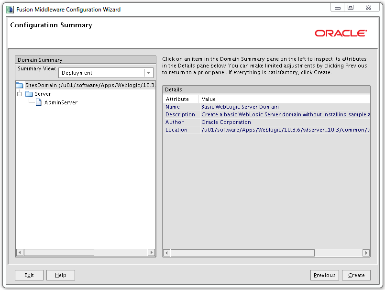
Task: Click the Server folder icon
Action: (x=29, y=94)
